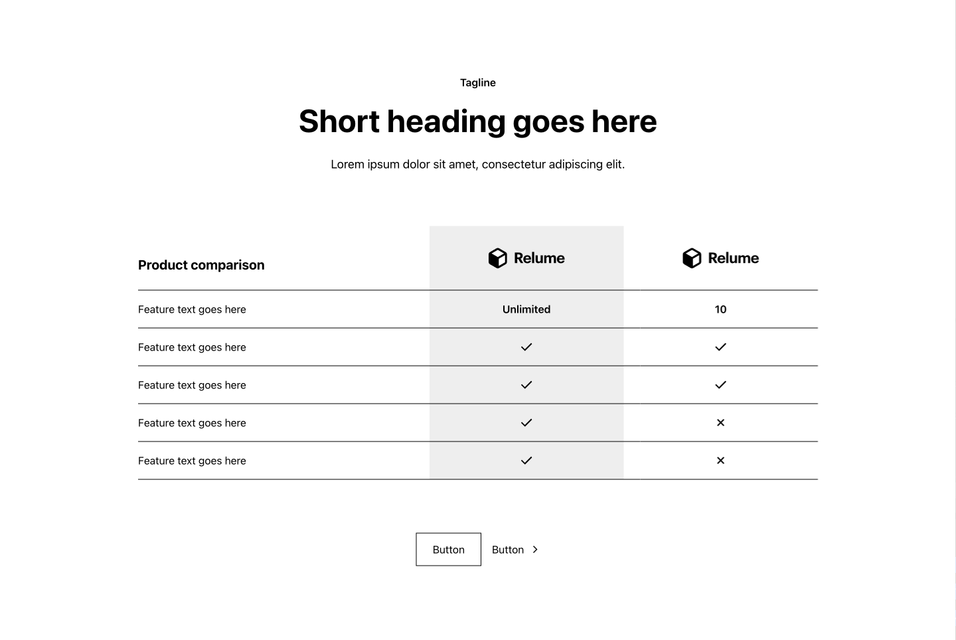Select the value 10 cell

720,309
